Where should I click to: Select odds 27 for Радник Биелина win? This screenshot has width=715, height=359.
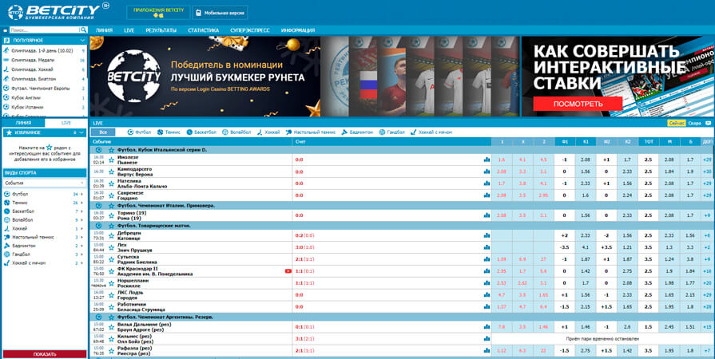(543, 259)
